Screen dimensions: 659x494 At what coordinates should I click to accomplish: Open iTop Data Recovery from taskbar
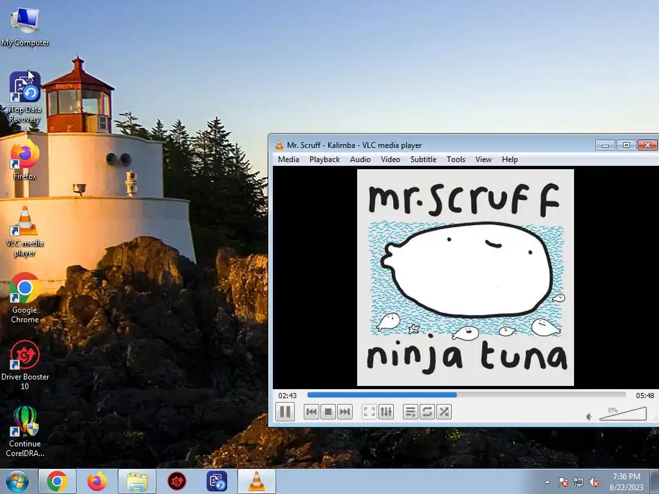pos(217,481)
